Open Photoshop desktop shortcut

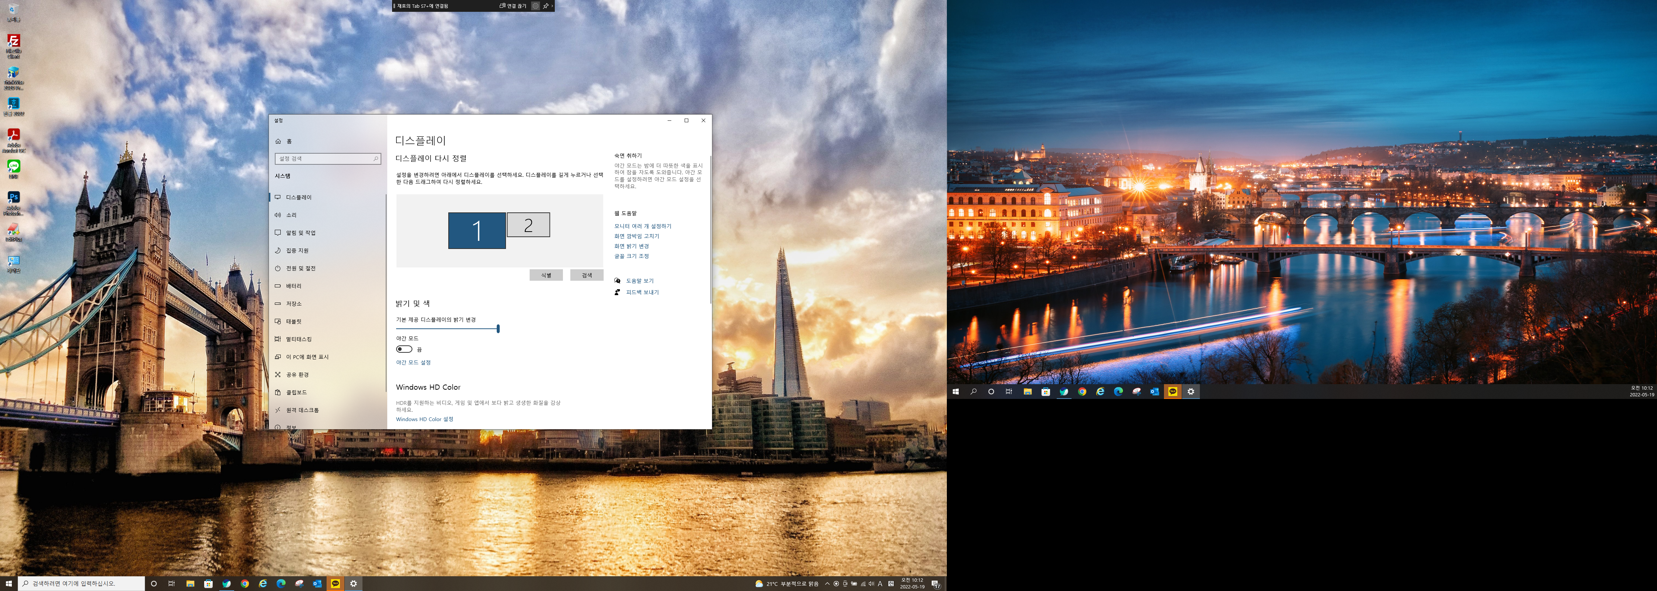point(14,198)
